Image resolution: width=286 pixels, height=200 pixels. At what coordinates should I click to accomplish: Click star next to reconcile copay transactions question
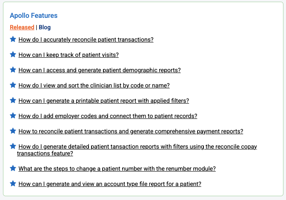coord(13,146)
